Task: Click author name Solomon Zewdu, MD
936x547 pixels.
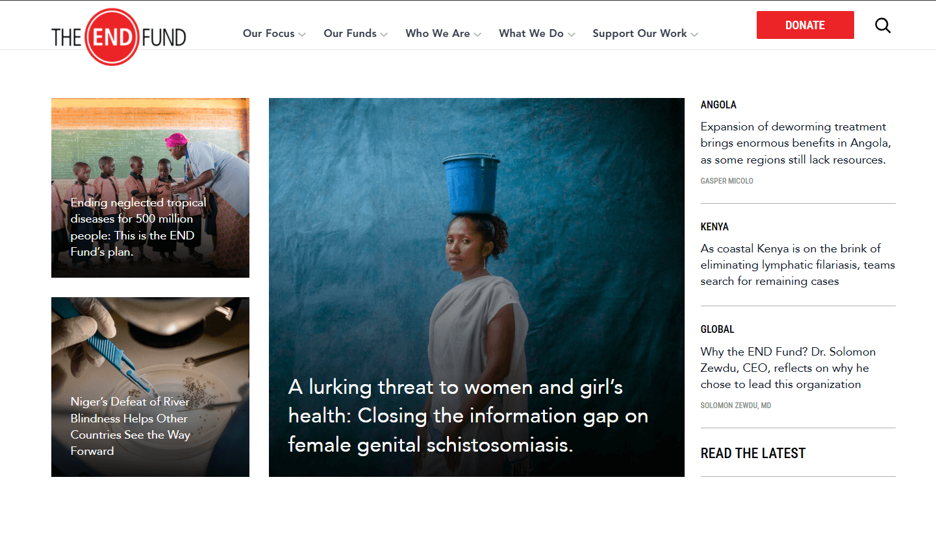Action: click(736, 406)
